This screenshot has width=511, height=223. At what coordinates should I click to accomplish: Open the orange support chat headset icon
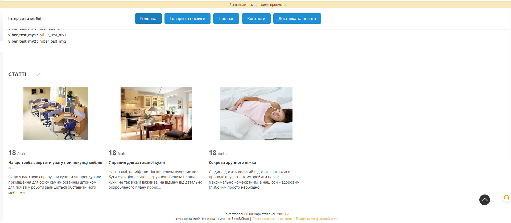point(506,198)
